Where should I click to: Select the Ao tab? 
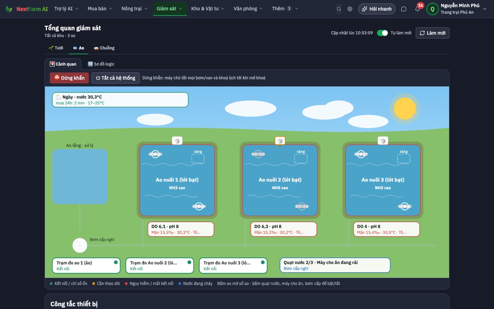click(x=78, y=48)
